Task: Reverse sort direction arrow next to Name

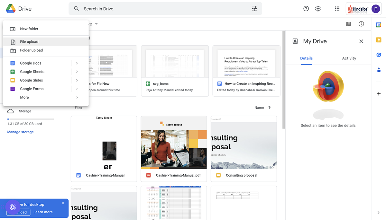Action: (270, 108)
